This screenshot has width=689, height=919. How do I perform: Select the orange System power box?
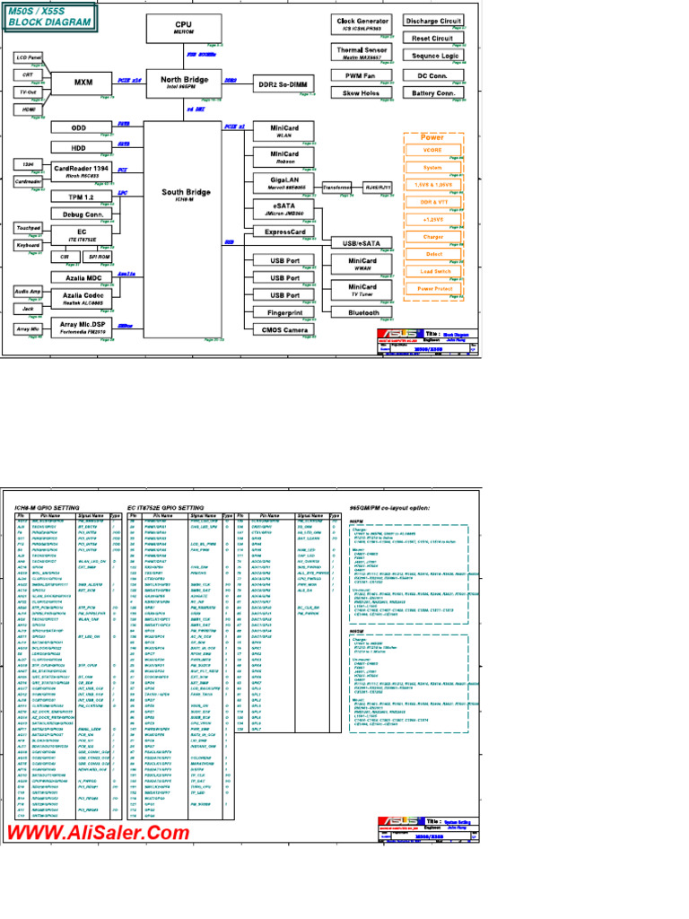[x=433, y=168]
